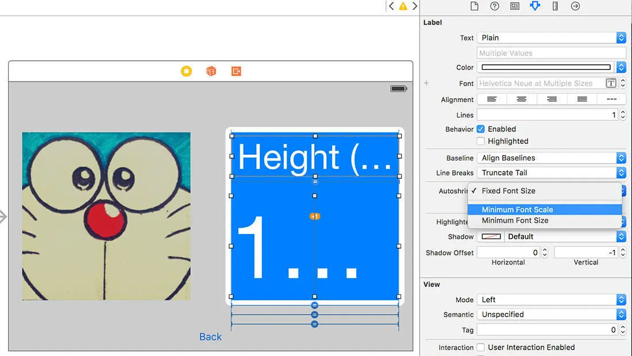Click the font picker T icon
This screenshot has height=356, width=632.
tap(611, 83)
